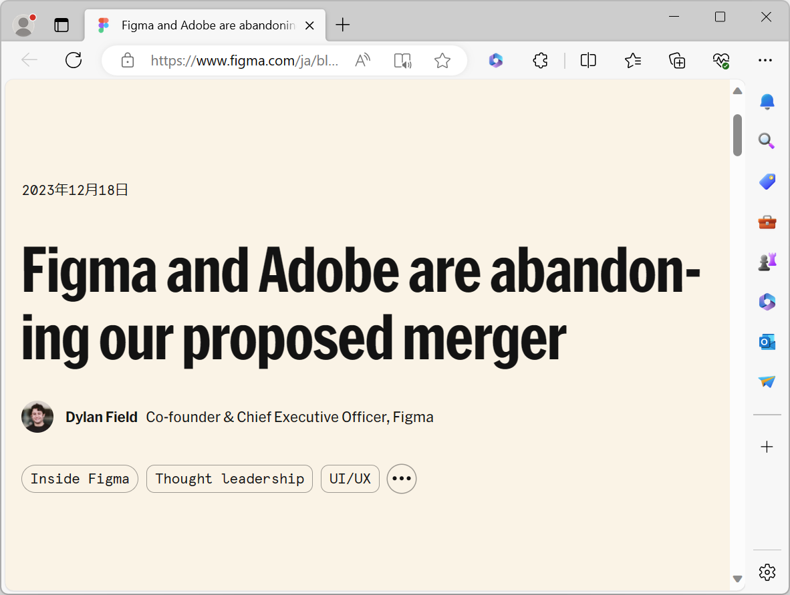This screenshot has height=595, width=790.
Task: Open Copilot in Edge toolbar
Action: pyautogui.click(x=496, y=60)
